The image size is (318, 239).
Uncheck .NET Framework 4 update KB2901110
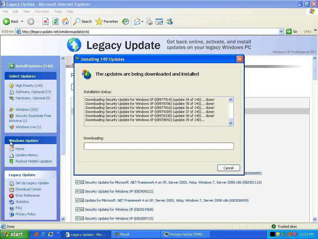pos(77,182)
